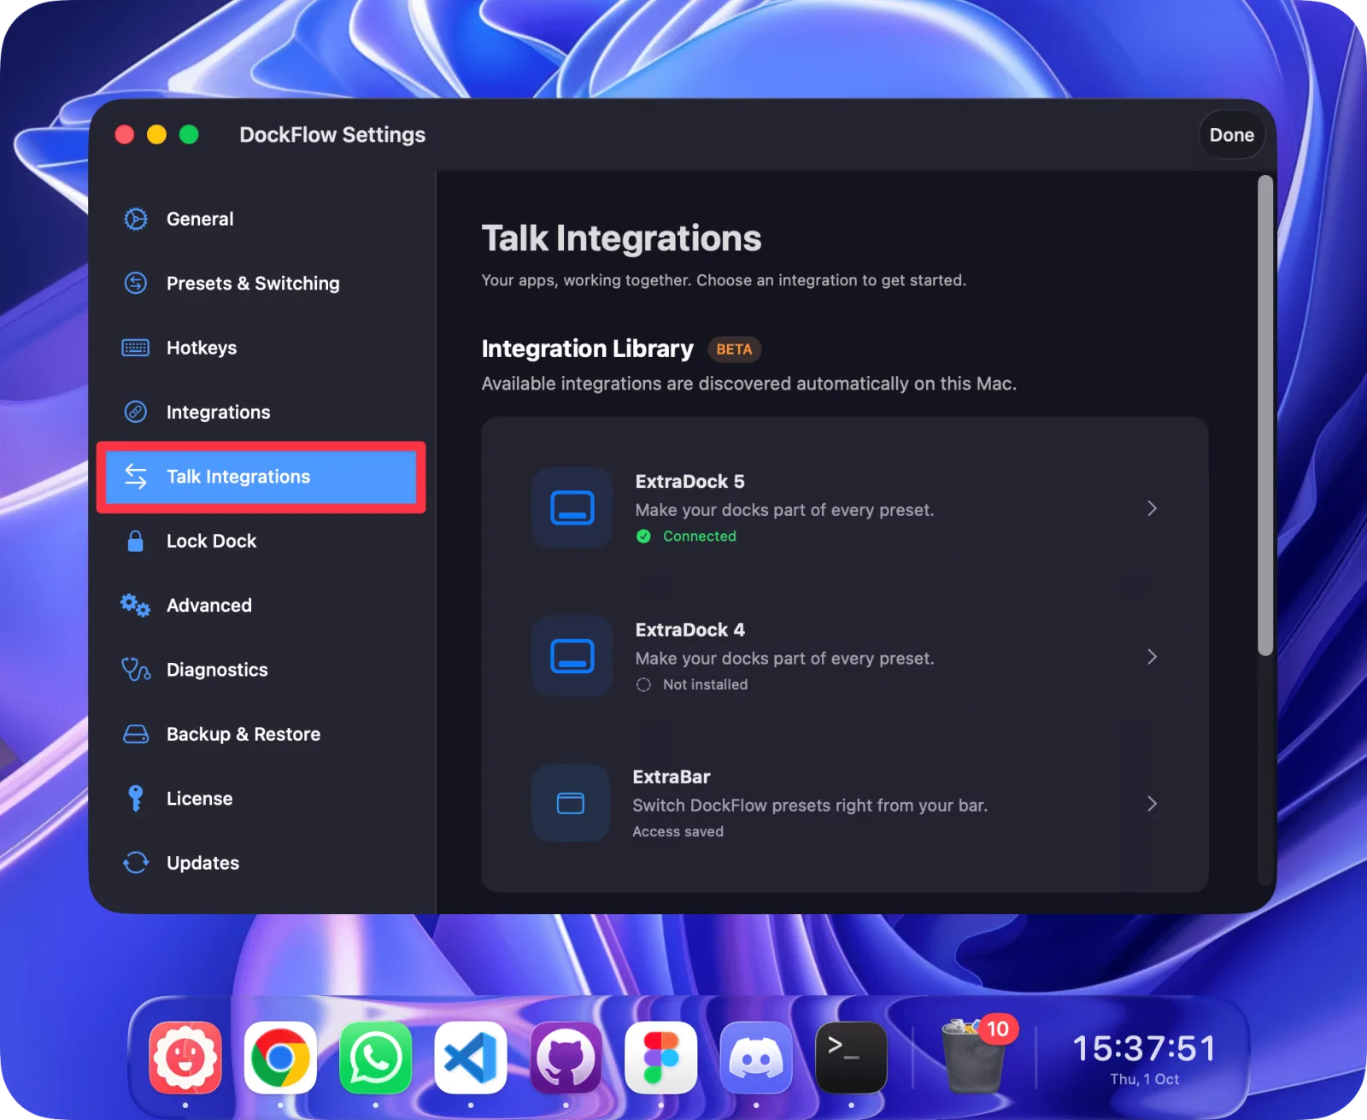The width and height of the screenshot is (1367, 1120).
Task: Click the Presets & Switching arrows icon
Action: [x=136, y=283]
